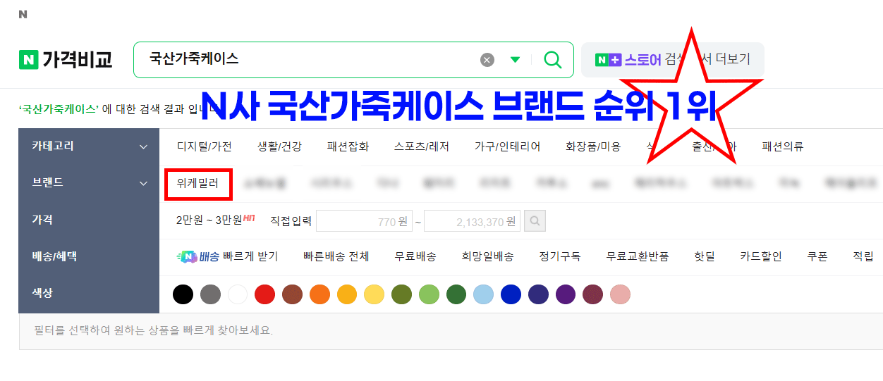This screenshot has height=381, width=883.
Task: Apply price range with the small magnifier button
Action: [x=535, y=221]
